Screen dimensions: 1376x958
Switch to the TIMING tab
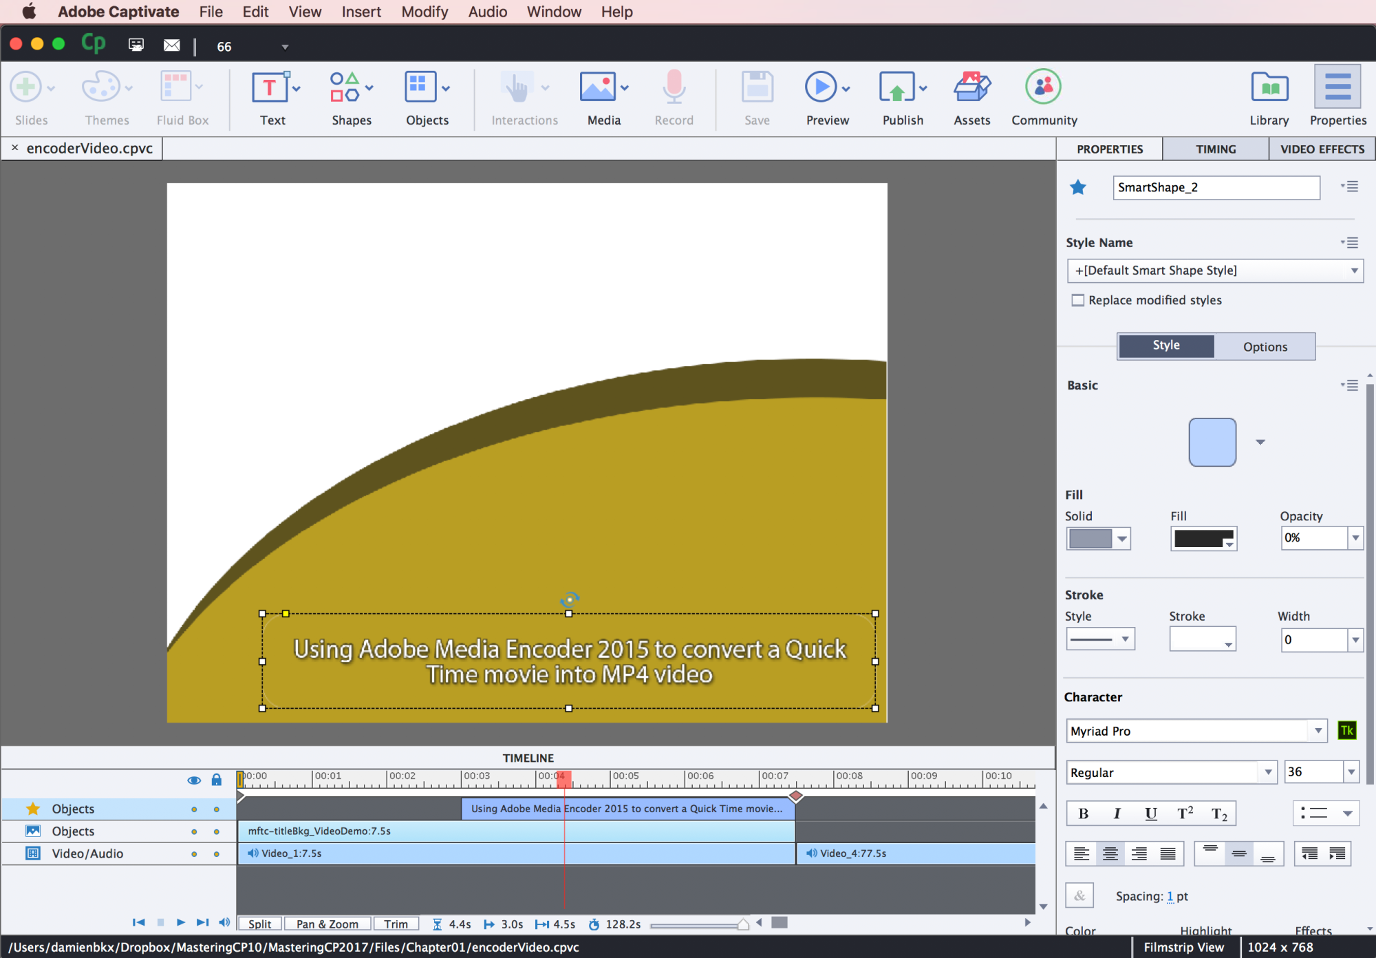[x=1216, y=149]
